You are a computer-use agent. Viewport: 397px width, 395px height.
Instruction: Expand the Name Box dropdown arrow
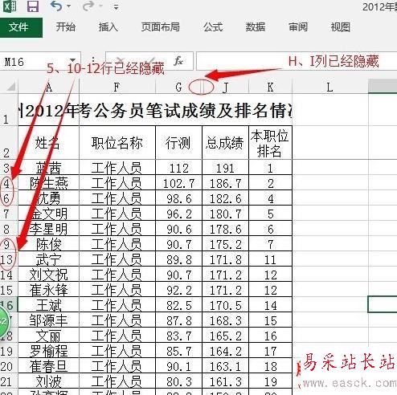(x=73, y=60)
